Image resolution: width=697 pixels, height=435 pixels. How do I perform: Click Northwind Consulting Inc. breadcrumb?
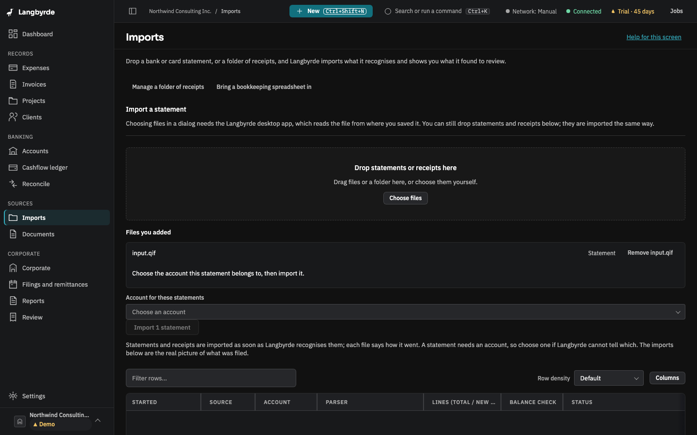[x=180, y=11]
